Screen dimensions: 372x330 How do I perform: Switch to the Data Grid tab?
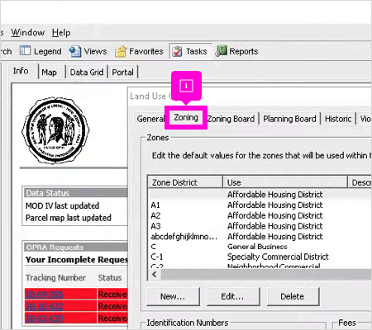pyautogui.click(x=87, y=73)
